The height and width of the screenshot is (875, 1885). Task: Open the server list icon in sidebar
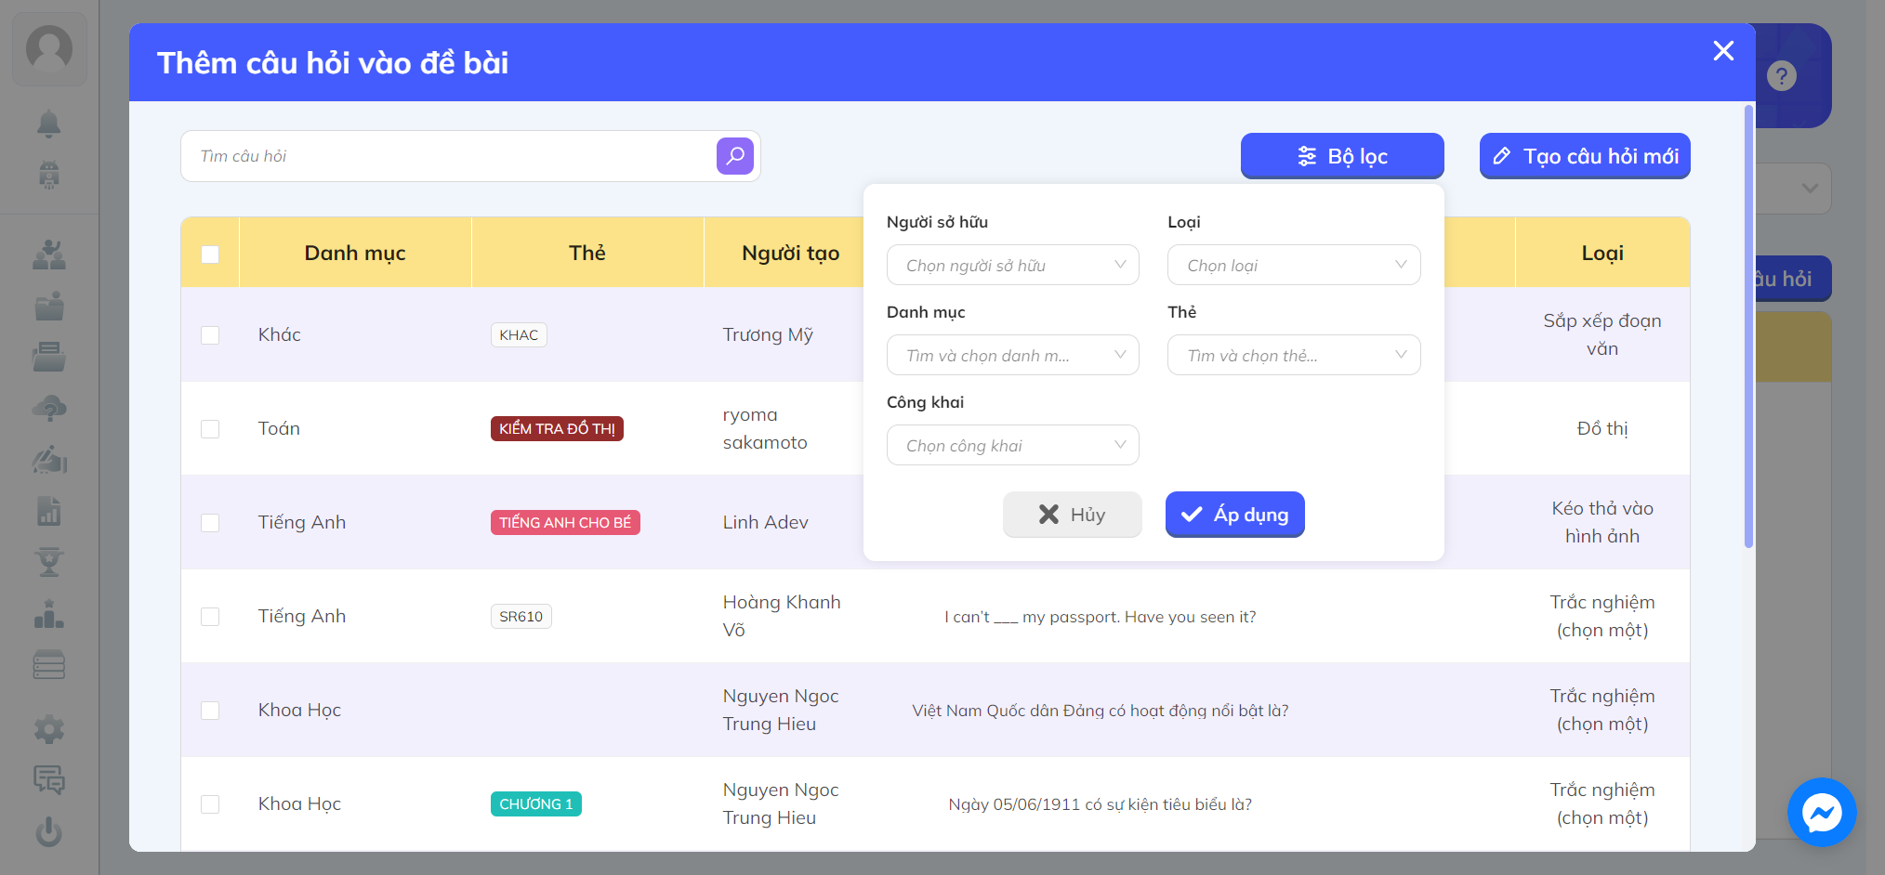tap(49, 665)
